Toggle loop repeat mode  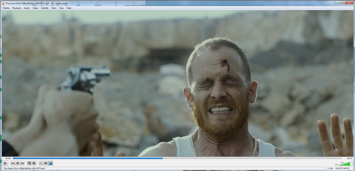pos(46,163)
